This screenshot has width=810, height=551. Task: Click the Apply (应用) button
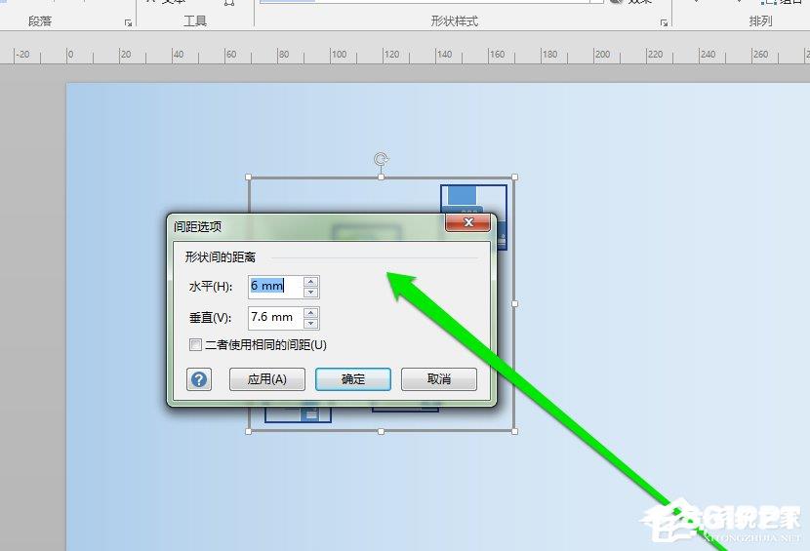click(267, 379)
